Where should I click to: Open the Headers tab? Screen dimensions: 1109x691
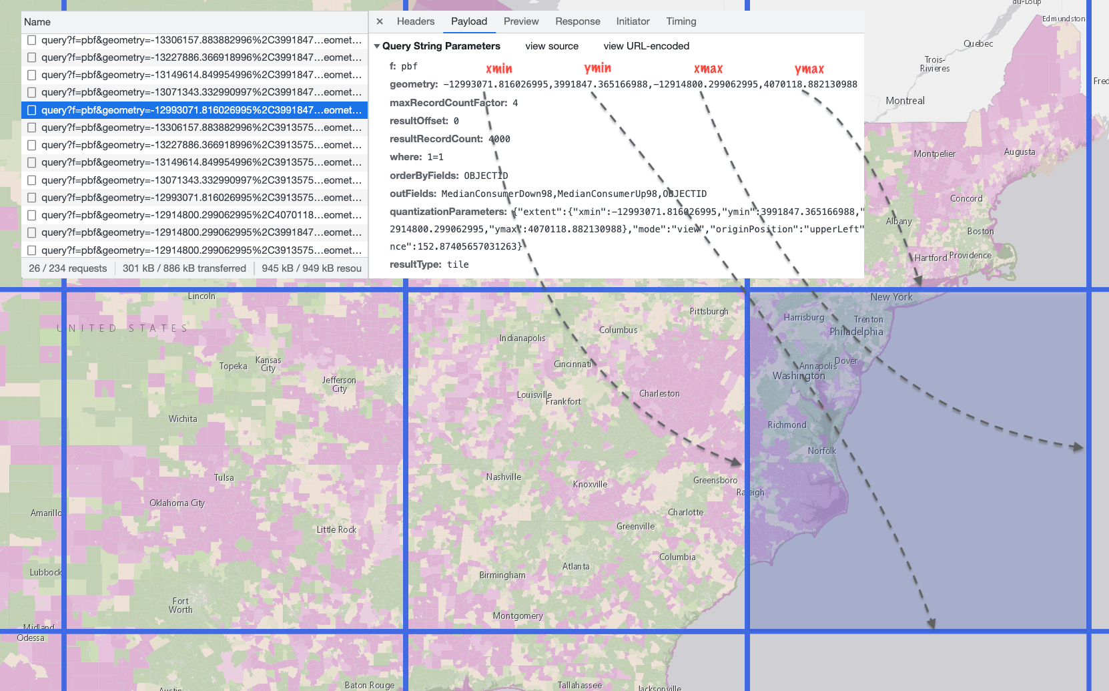click(x=416, y=21)
